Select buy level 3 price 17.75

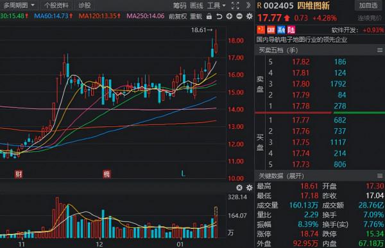[301, 142]
